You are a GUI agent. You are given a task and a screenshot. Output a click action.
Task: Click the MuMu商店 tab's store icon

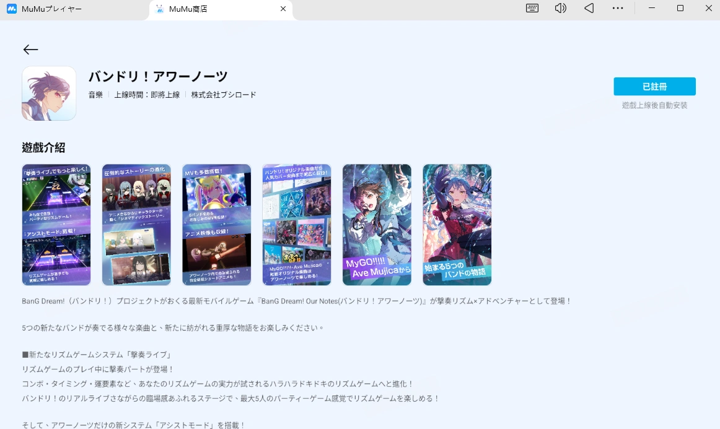(159, 9)
